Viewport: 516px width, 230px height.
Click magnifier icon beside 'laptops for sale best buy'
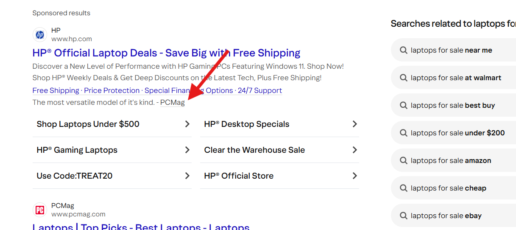(x=404, y=105)
